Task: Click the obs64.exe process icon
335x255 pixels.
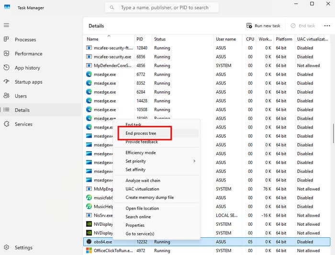Action: [x=89, y=242]
